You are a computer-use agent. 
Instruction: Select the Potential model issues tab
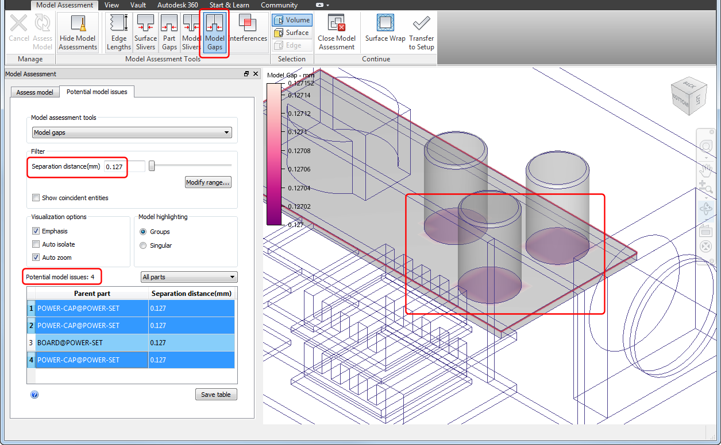pyautogui.click(x=97, y=91)
